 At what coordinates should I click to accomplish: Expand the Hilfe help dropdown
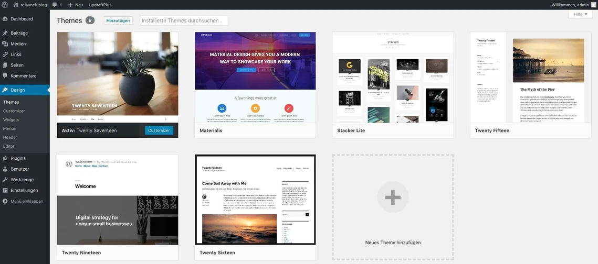point(580,15)
